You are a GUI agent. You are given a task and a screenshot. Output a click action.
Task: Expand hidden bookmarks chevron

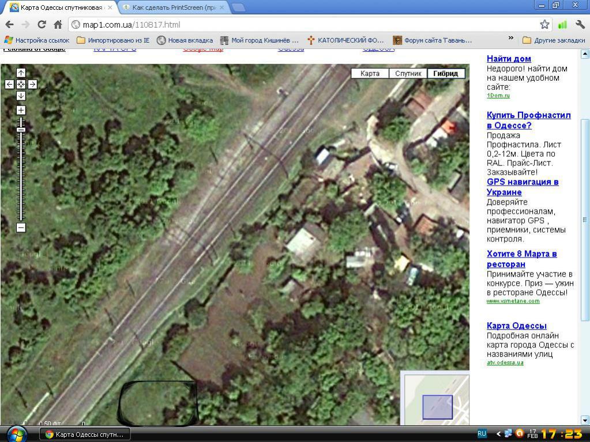[x=510, y=38]
